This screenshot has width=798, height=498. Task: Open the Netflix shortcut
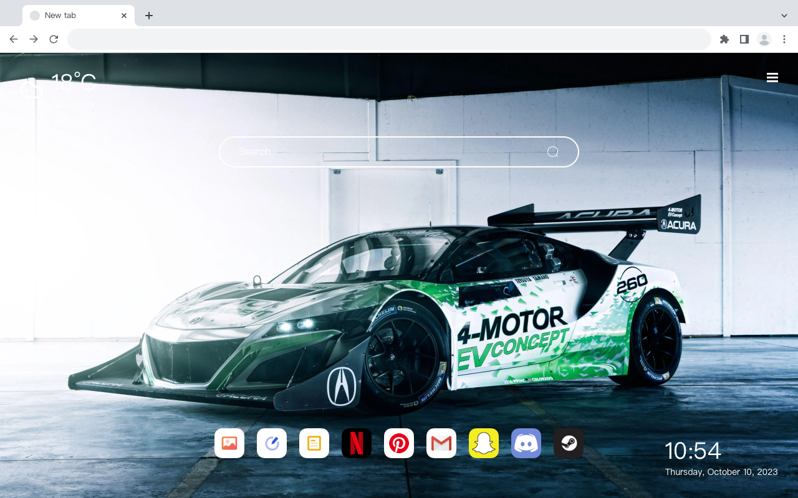[357, 443]
